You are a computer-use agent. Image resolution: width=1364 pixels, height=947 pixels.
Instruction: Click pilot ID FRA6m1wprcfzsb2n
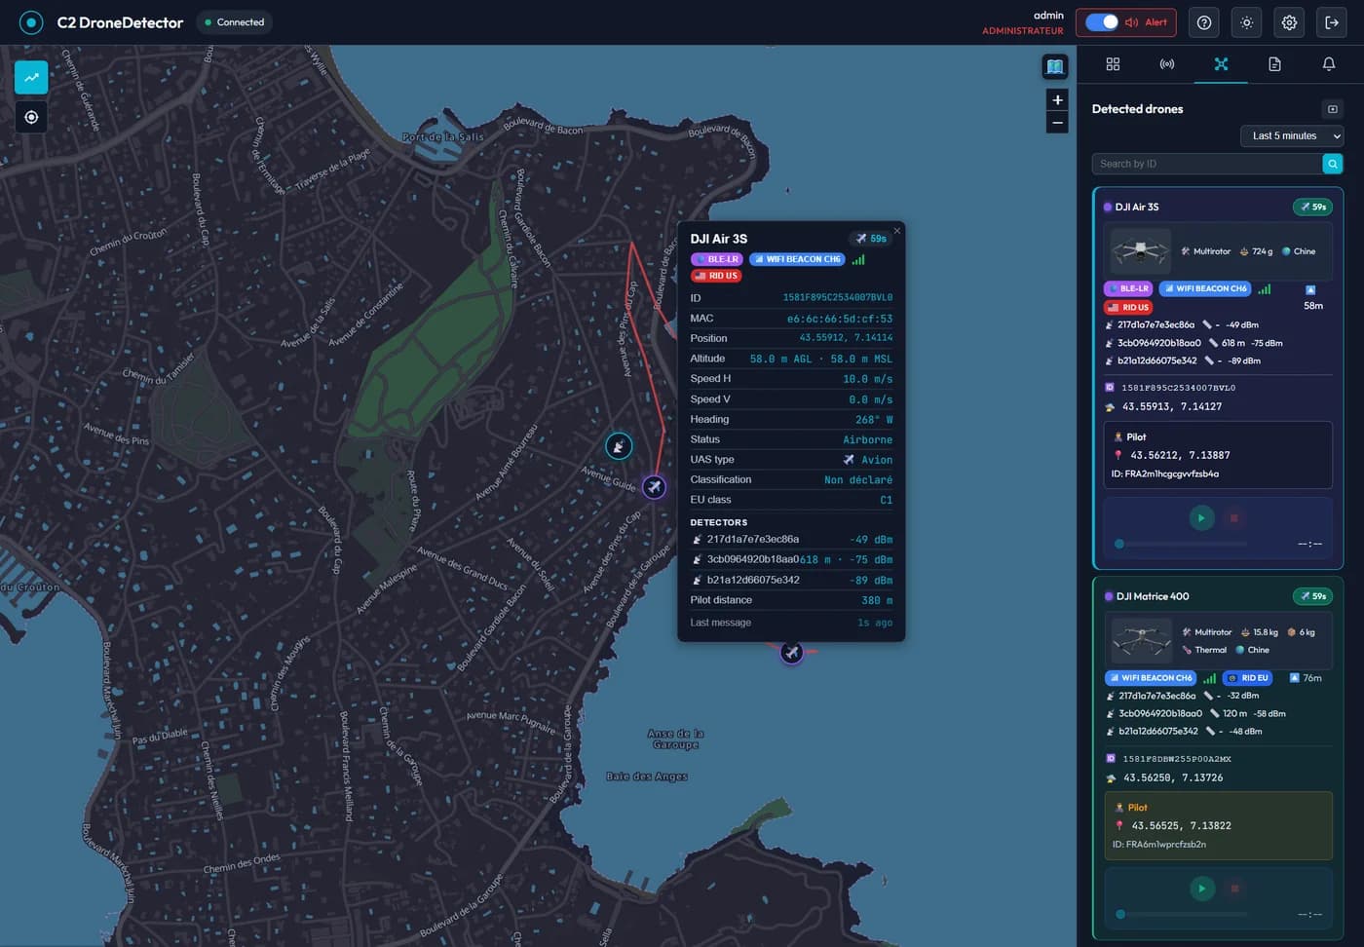[x=1159, y=845]
